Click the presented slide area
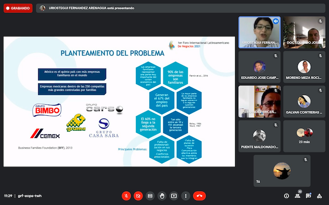329x205 pixels. [119, 102]
